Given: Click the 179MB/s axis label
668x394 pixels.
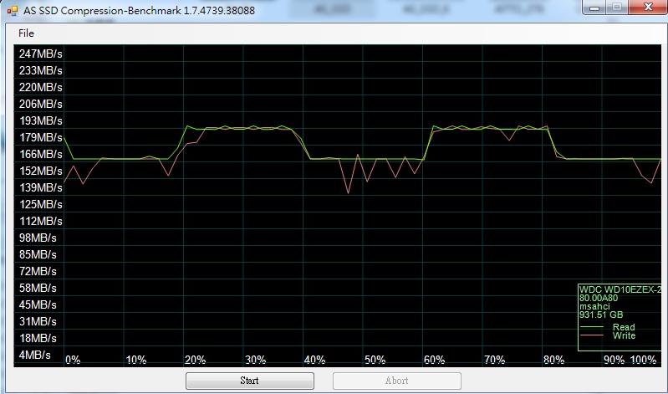Looking at the screenshot, I should 40,137.
